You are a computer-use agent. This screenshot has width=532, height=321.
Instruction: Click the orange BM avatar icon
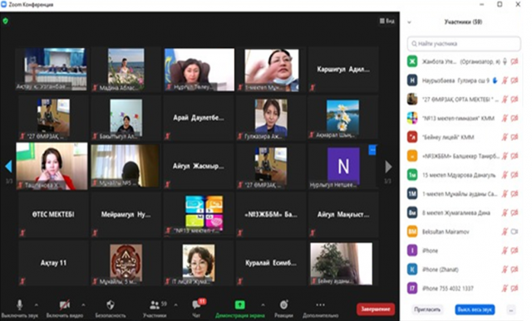coord(412,231)
